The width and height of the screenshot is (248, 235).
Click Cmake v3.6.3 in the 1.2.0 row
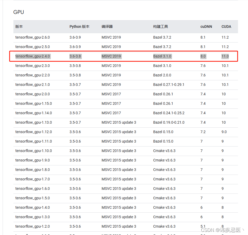(164, 227)
